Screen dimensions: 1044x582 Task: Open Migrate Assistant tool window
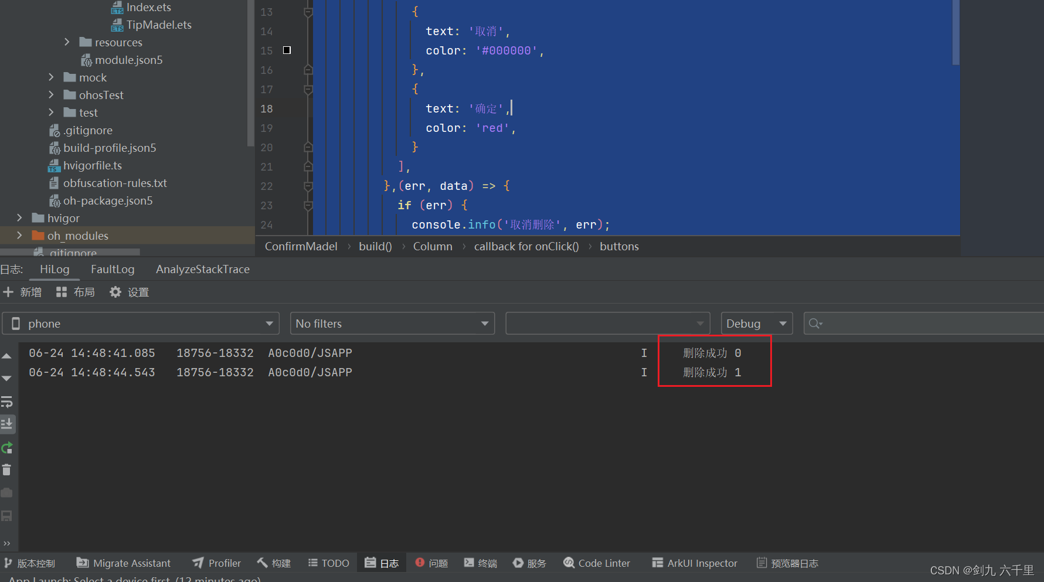pos(124,563)
